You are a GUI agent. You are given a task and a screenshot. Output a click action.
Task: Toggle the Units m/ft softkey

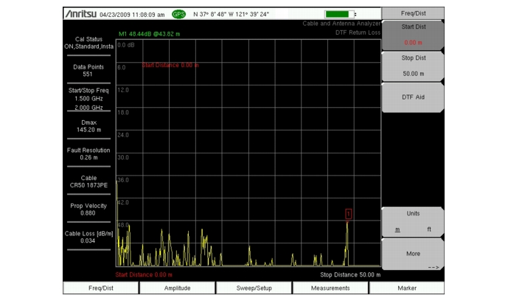[413, 221]
